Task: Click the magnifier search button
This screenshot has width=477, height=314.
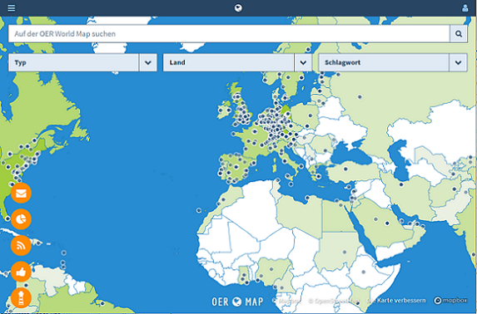Action: [x=459, y=34]
